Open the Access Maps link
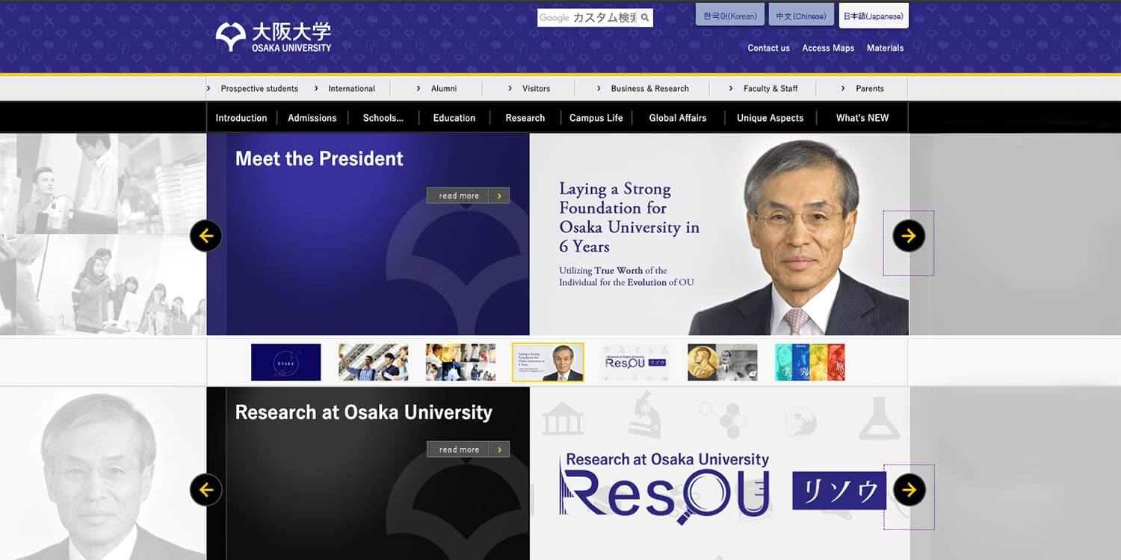 coord(828,48)
